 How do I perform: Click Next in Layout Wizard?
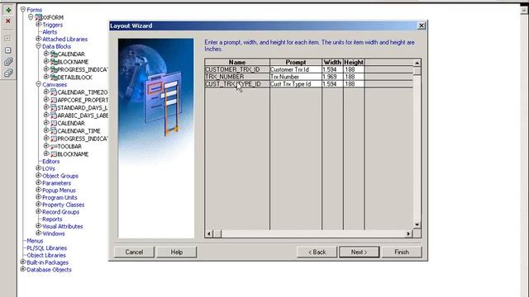pyautogui.click(x=359, y=252)
